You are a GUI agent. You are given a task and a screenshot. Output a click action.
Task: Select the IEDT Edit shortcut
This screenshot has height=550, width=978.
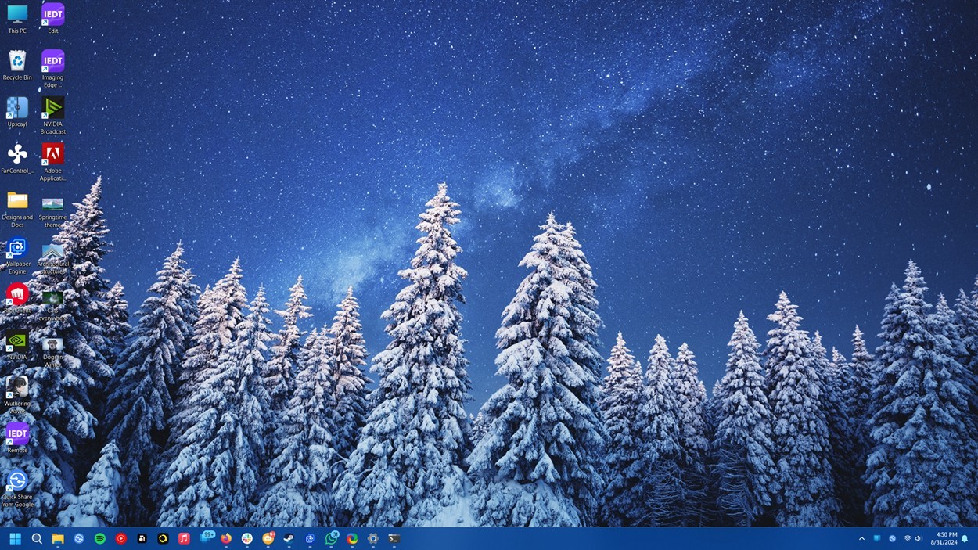click(52, 19)
